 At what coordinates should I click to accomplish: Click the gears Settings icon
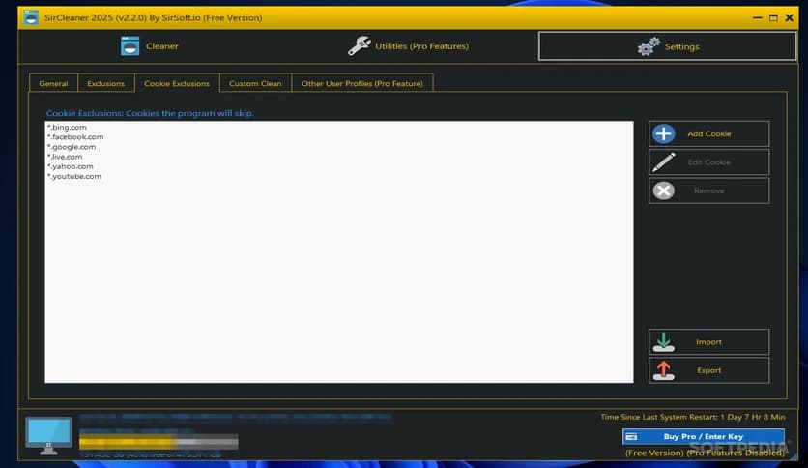pyautogui.click(x=649, y=46)
